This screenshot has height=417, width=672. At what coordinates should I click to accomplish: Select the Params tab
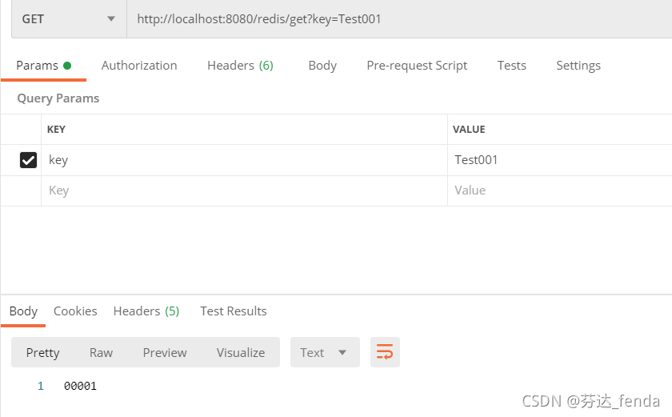pos(43,66)
